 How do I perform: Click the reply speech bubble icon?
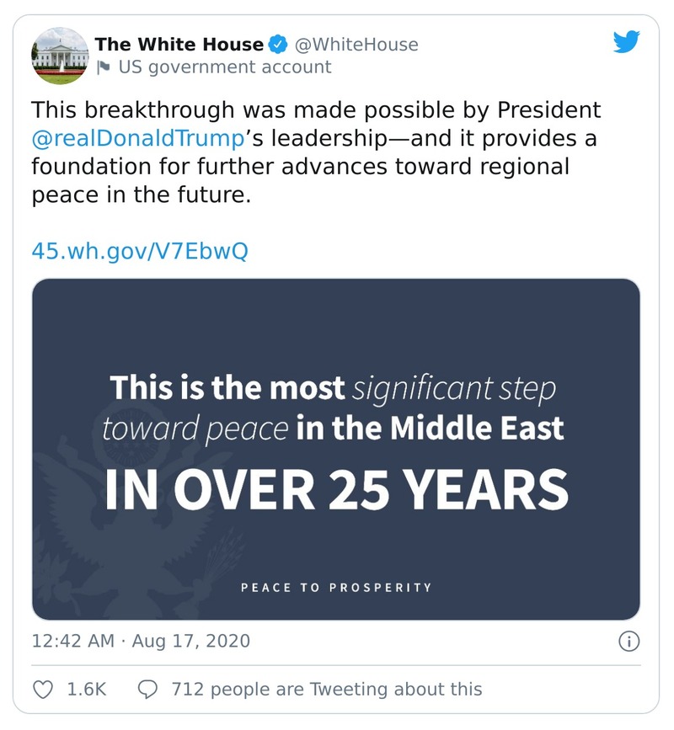pyautogui.click(x=148, y=689)
